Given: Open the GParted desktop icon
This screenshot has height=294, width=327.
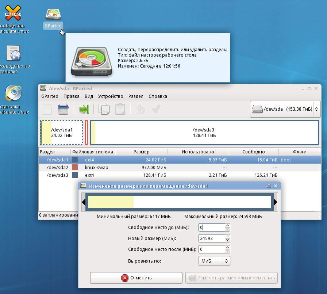Looking at the screenshot, I should point(53,19).
